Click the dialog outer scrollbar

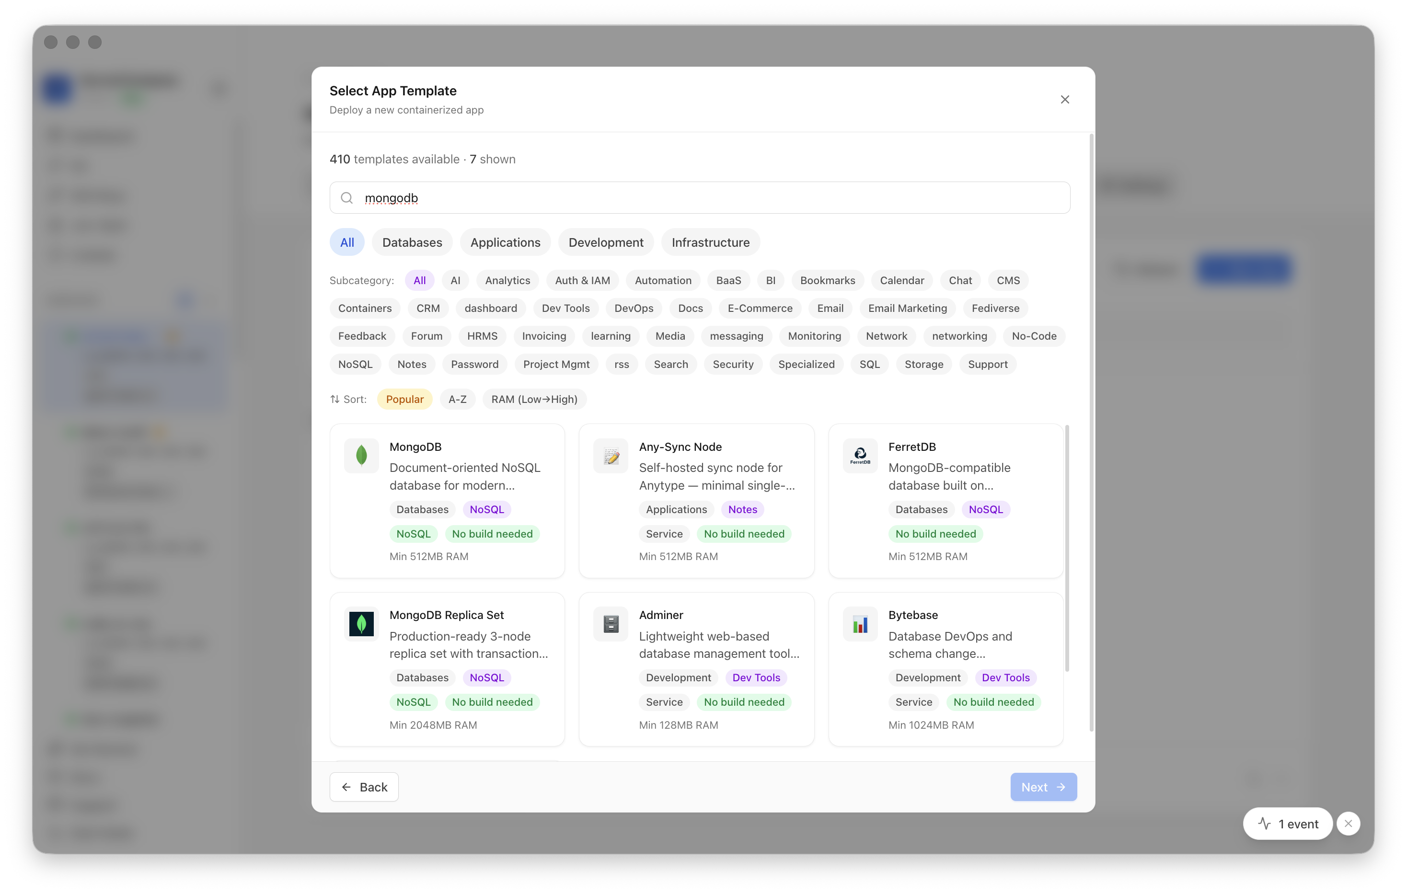point(1091,433)
